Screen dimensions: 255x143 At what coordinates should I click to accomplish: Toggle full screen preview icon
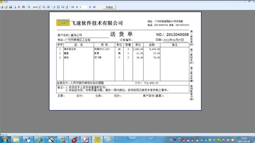coord(48,7)
